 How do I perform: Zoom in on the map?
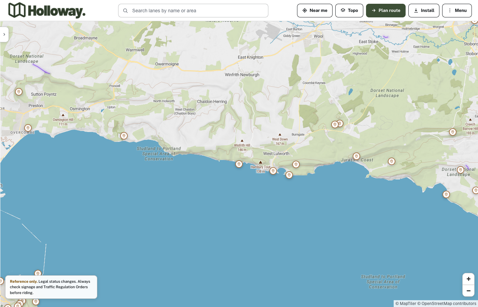468,279
